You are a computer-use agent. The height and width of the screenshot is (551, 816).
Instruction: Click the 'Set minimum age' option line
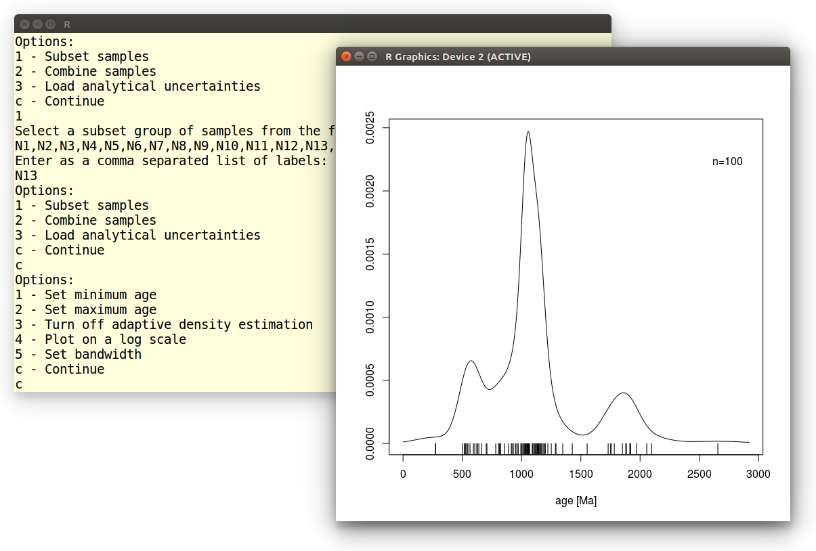point(85,294)
